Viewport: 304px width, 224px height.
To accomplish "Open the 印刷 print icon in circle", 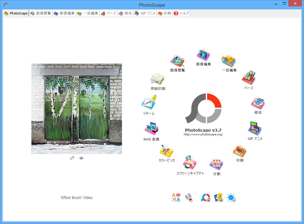I will [240, 151].
